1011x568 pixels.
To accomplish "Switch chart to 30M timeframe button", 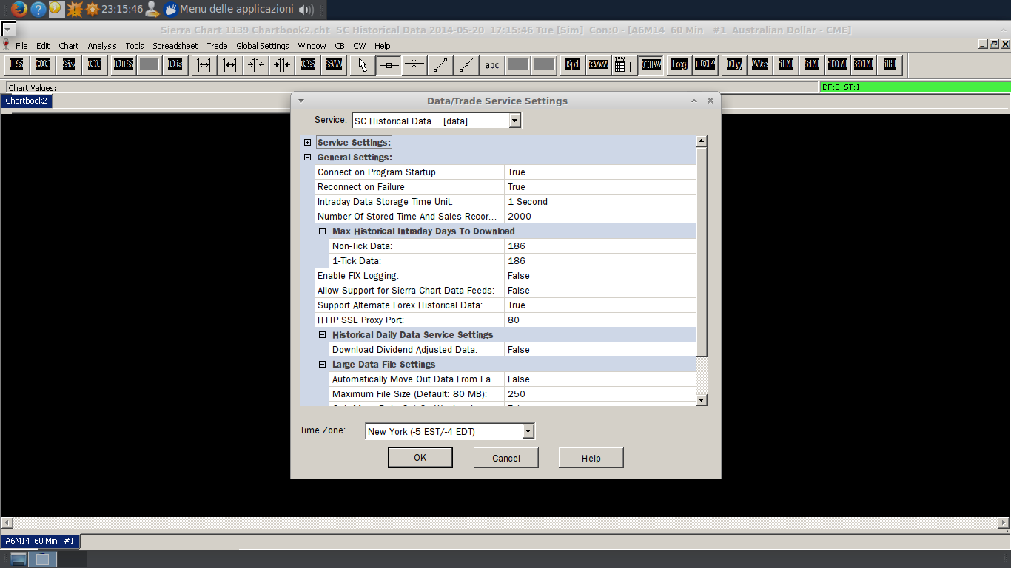I will 863,65.
